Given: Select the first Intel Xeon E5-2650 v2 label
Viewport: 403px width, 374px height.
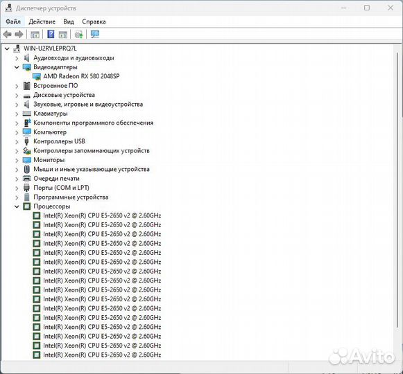Looking at the screenshot, I should pos(102,215).
